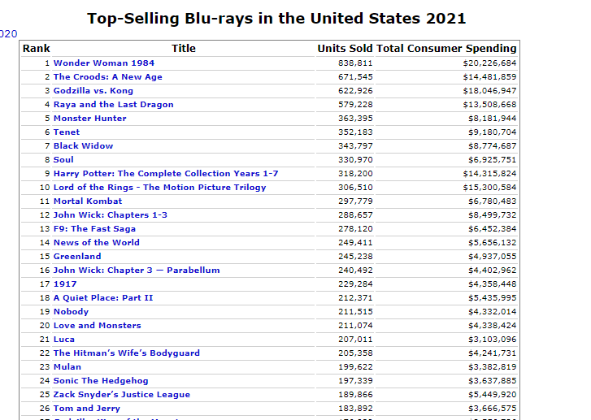The image size is (591, 420).
Task: Click units sold value 352,183
Action: (355, 132)
